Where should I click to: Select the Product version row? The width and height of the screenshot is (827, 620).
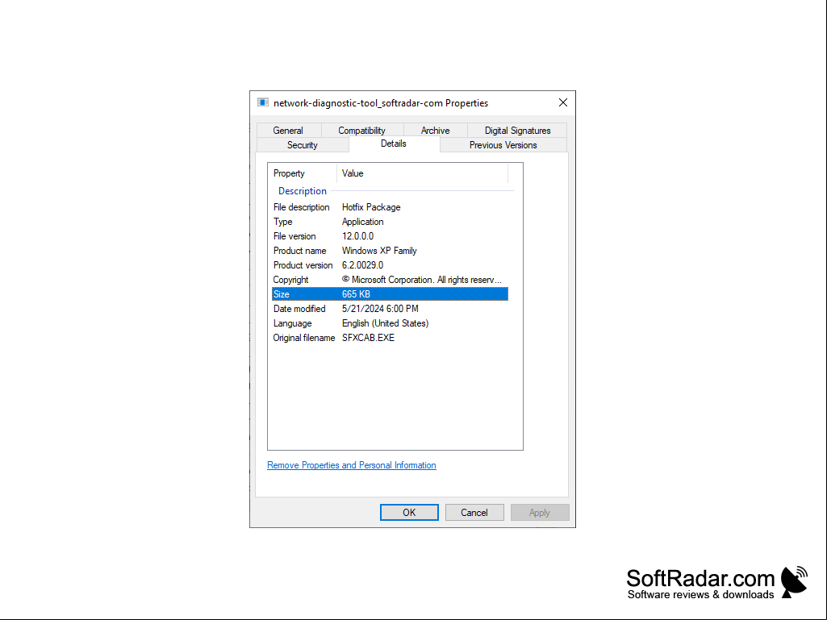coord(390,265)
